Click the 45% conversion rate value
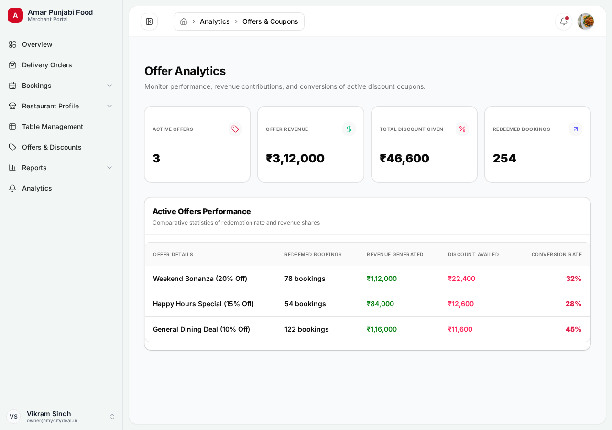 tap(574, 329)
